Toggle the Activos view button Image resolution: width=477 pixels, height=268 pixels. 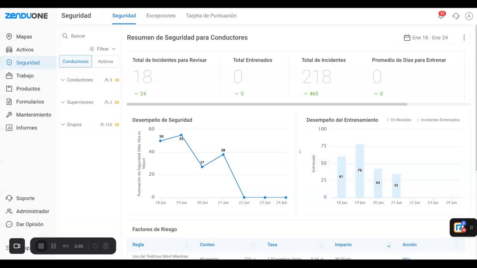105,61
